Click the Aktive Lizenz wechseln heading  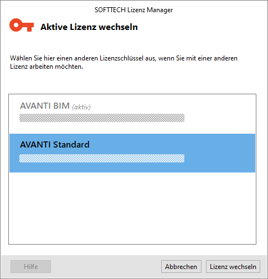(89, 27)
